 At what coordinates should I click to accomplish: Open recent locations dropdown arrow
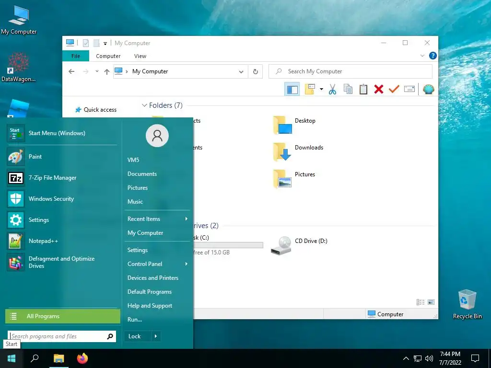97,71
